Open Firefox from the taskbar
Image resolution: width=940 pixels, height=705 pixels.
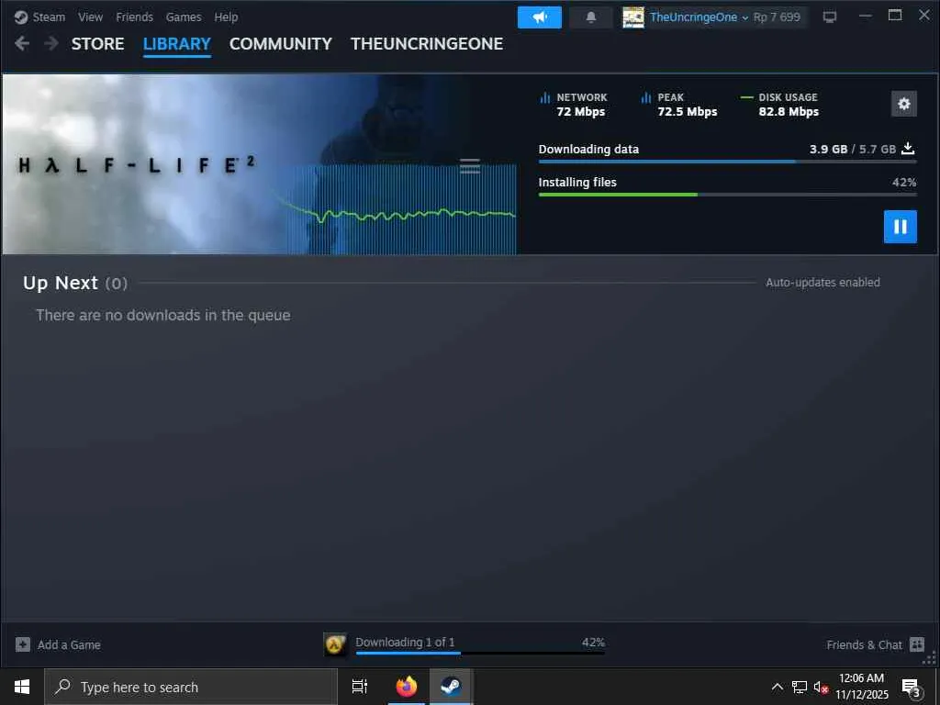pos(407,687)
